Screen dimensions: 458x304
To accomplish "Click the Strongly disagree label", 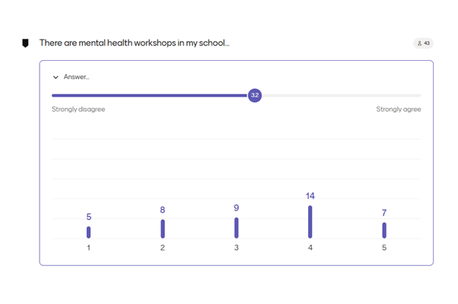I will click(78, 109).
